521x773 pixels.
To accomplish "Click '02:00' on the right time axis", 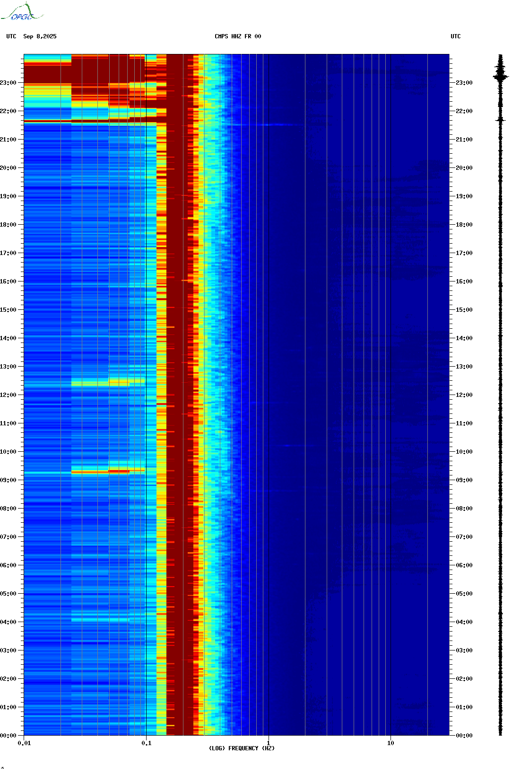I will click(464, 679).
